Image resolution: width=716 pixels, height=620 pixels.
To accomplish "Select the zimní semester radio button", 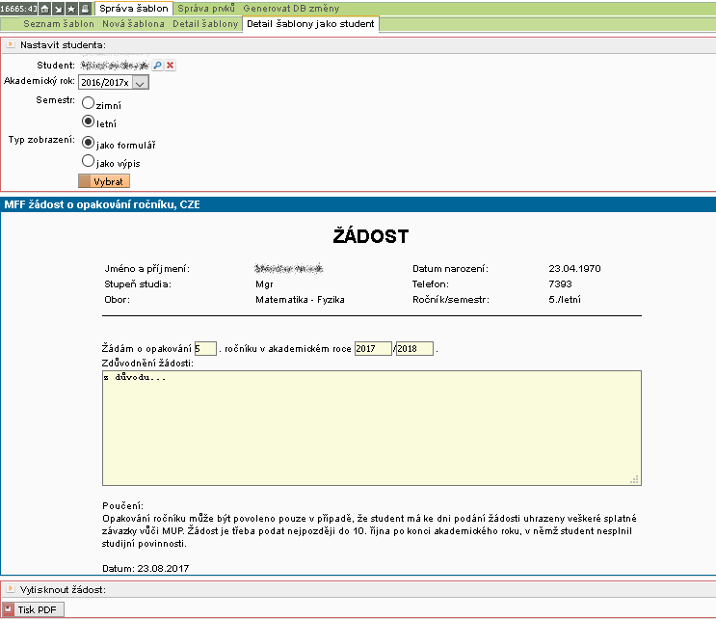I will [89, 102].
